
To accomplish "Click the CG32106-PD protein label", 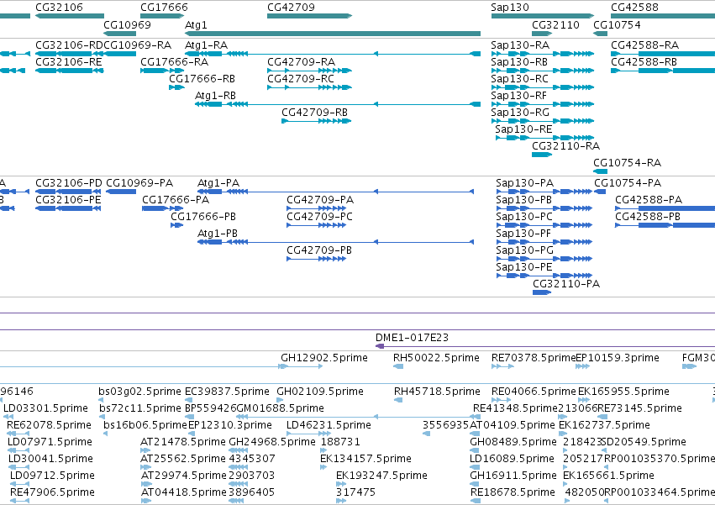I will coord(69,183).
